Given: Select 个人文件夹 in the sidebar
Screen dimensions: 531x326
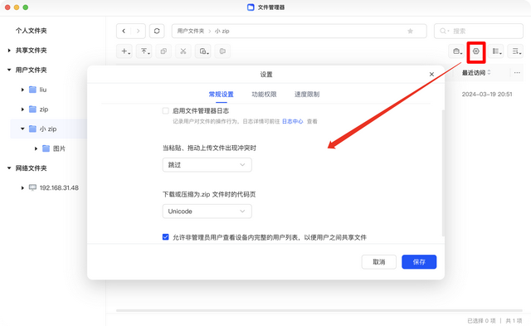Looking at the screenshot, I should (32, 31).
